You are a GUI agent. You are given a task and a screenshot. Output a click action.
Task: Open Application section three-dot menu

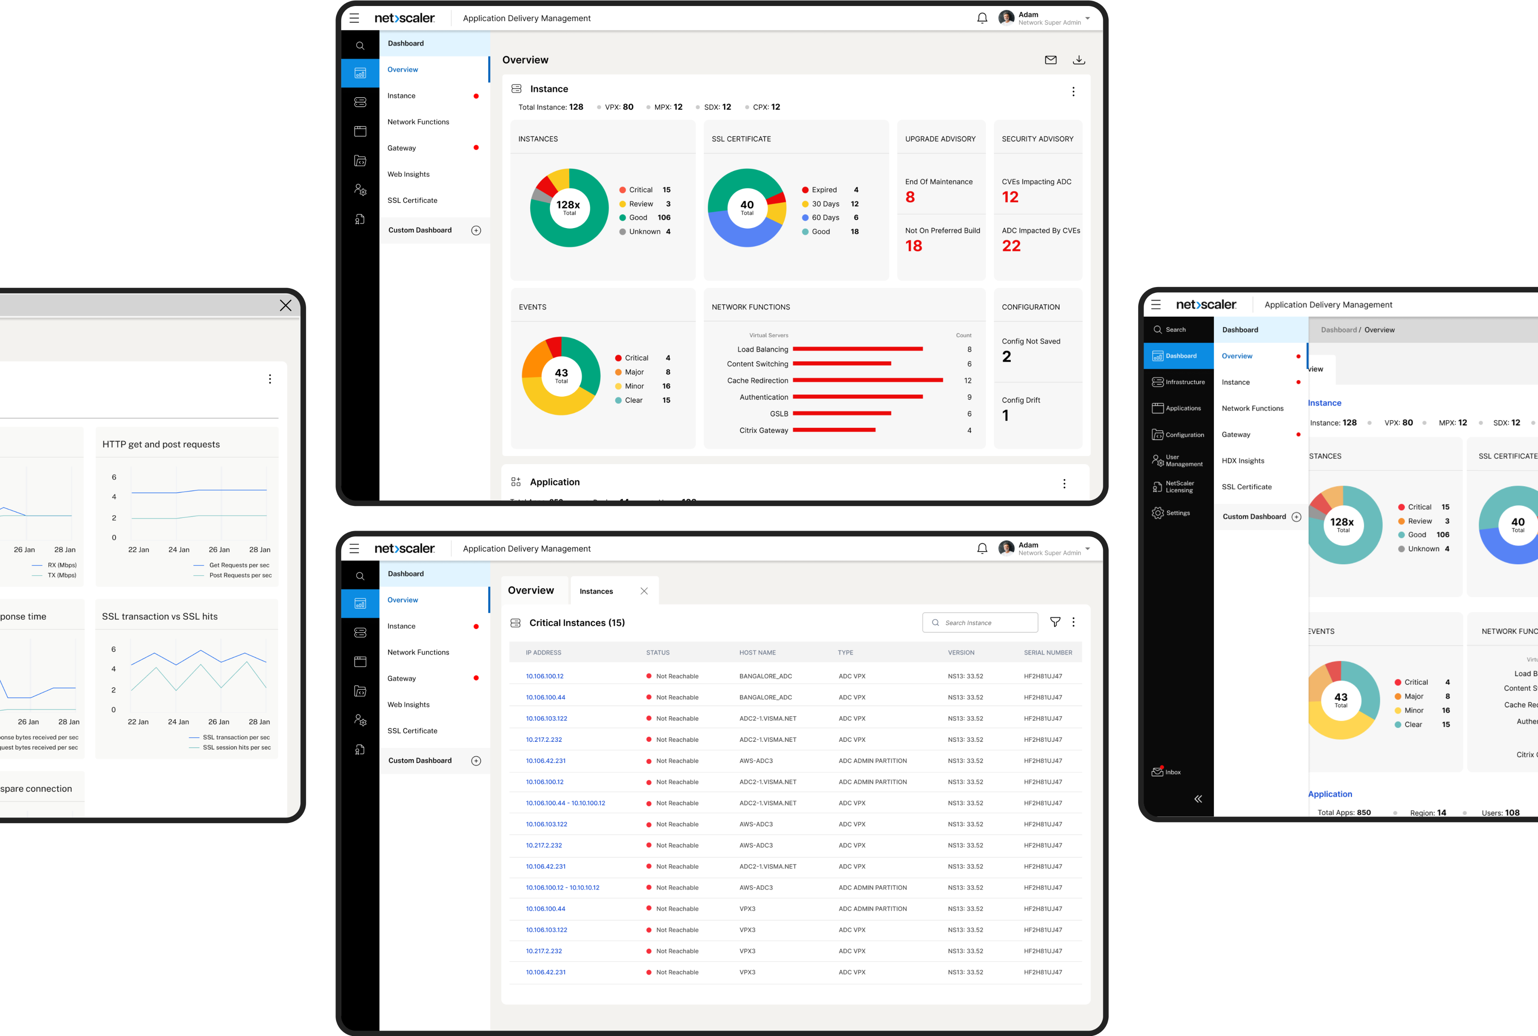click(x=1064, y=484)
